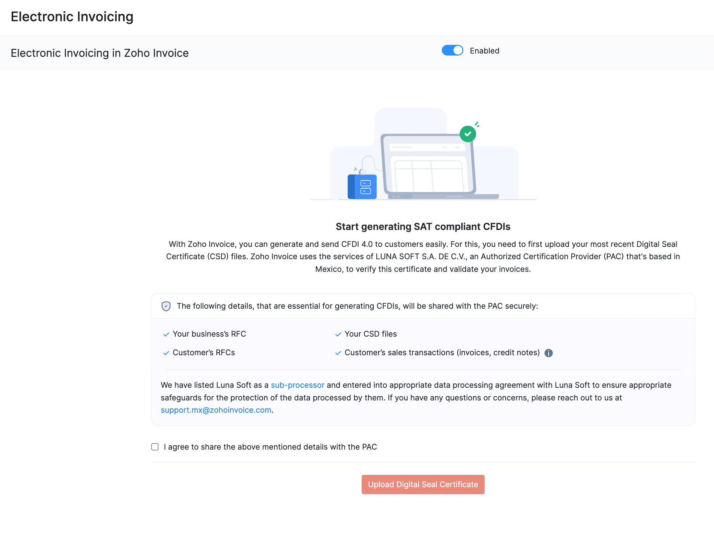The width and height of the screenshot is (714, 533).
Task: Click Upload Digital Seal Certificate button
Action: (423, 484)
